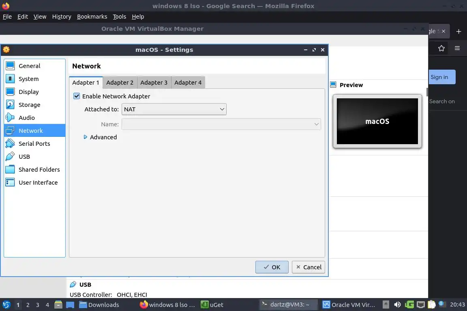Expand the Advanced section triangle
Screen dimensions: 467x311
[86, 137]
